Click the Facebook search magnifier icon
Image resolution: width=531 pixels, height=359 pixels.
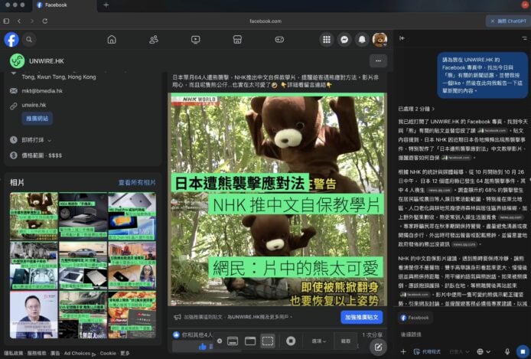pos(29,39)
